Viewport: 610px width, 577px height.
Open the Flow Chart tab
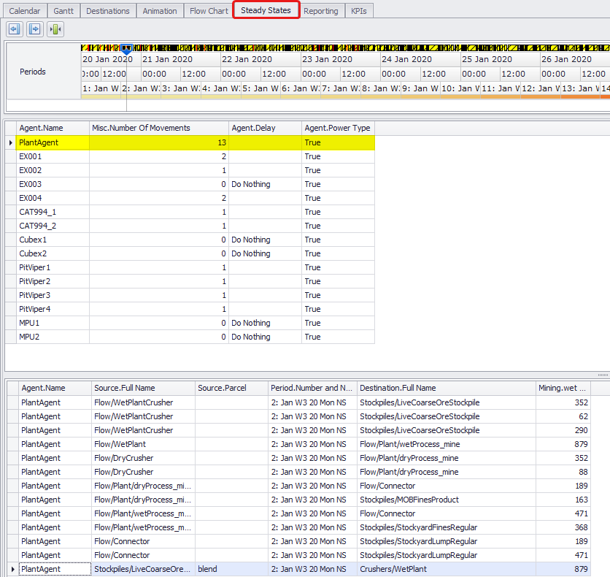coord(209,11)
